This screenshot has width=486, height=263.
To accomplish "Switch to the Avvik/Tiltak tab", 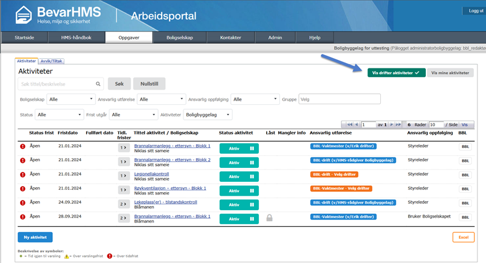I will click(x=51, y=61).
